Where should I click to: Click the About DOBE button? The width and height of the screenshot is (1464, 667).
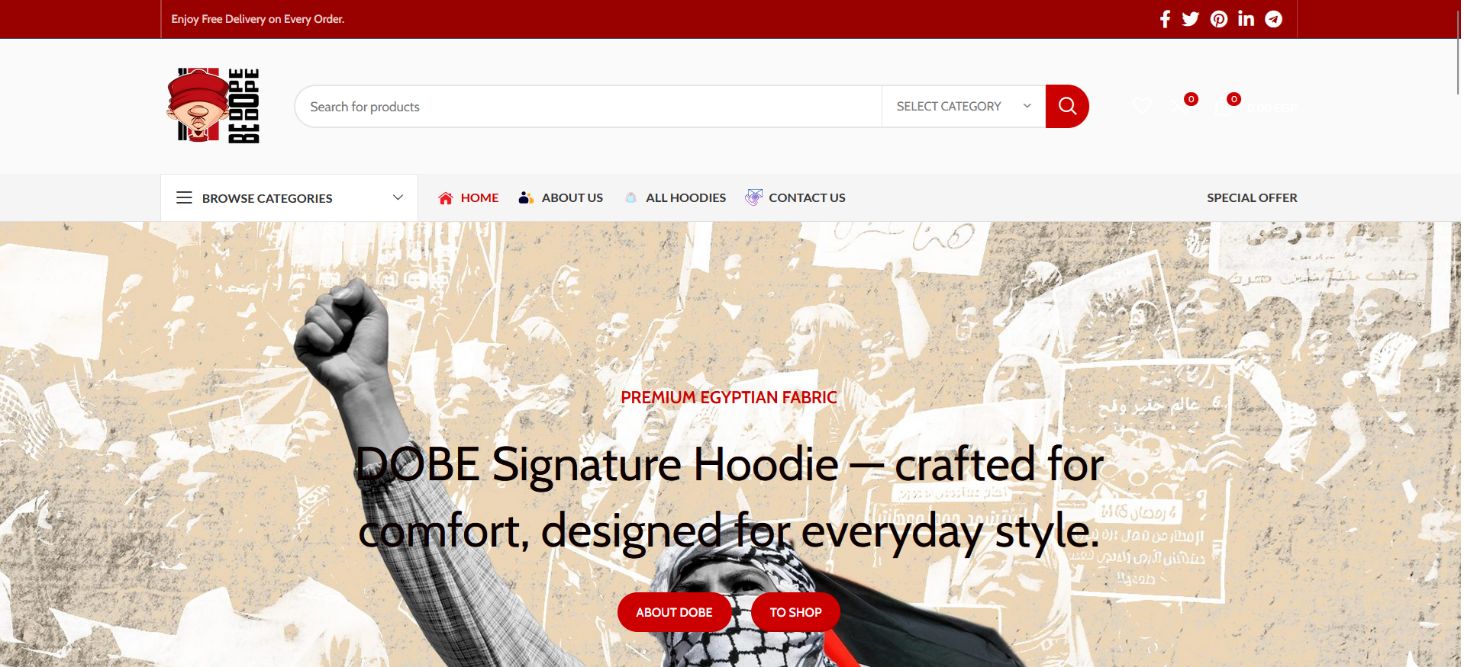pos(674,612)
